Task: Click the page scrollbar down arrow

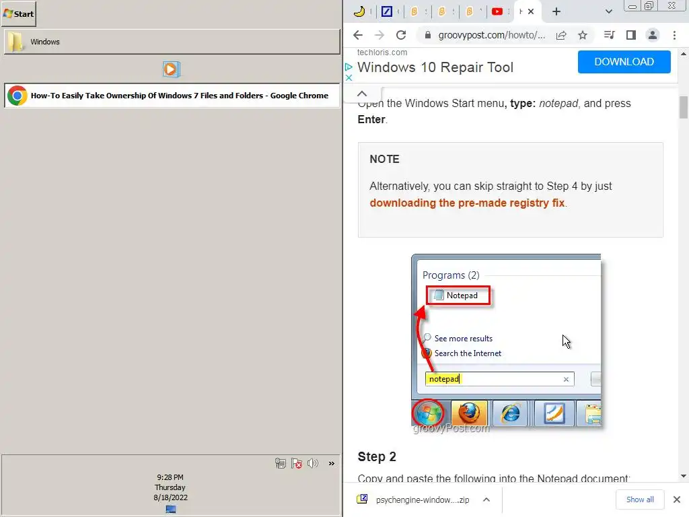Action: [x=684, y=476]
